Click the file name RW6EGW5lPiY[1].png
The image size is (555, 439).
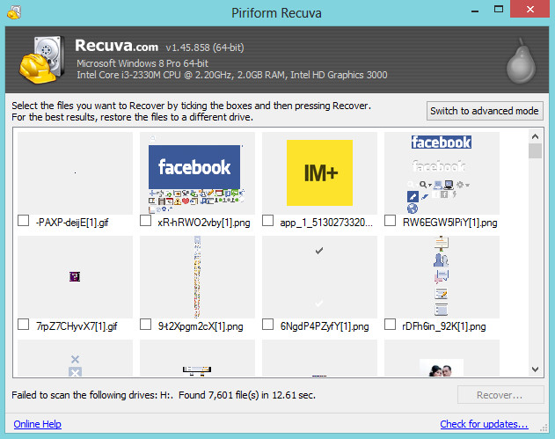[x=449, y=223]
